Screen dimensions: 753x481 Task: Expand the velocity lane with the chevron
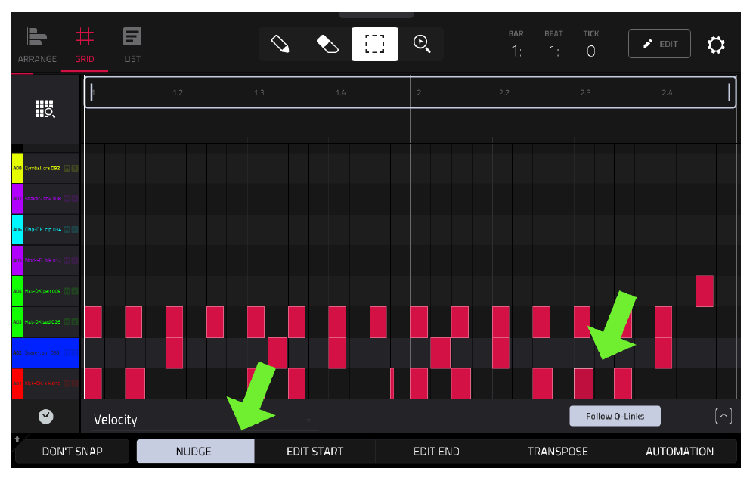point(724,416)
